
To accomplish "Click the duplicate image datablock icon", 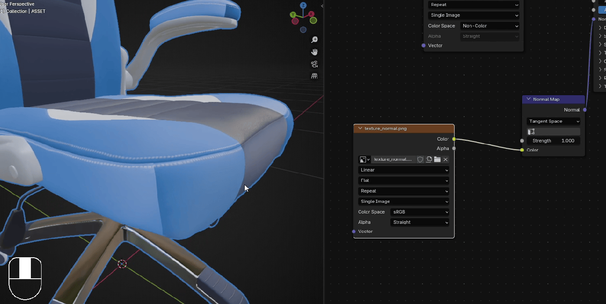I will [429, 160].
